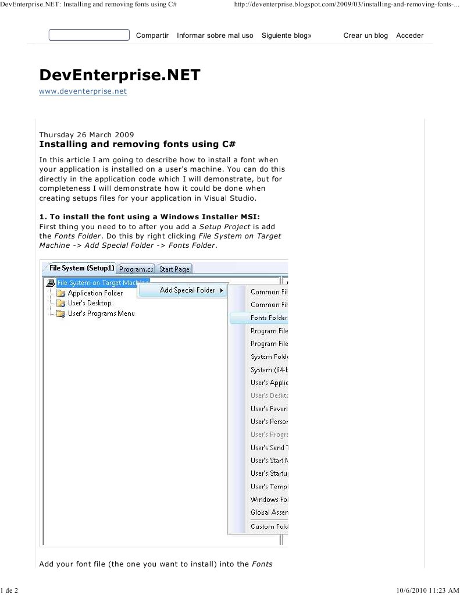This screenshot has height=595, width=460.
Task: Click heading To install the font using MSI
Action: pos(149,217)
